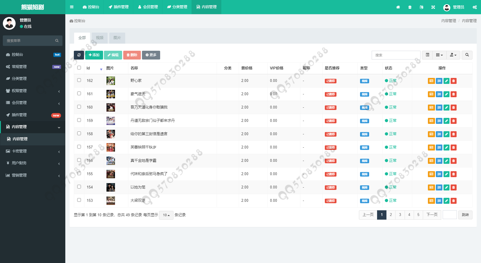Open the columns grid dropdown
Viewport: 481px width, 263px height.
439,55
